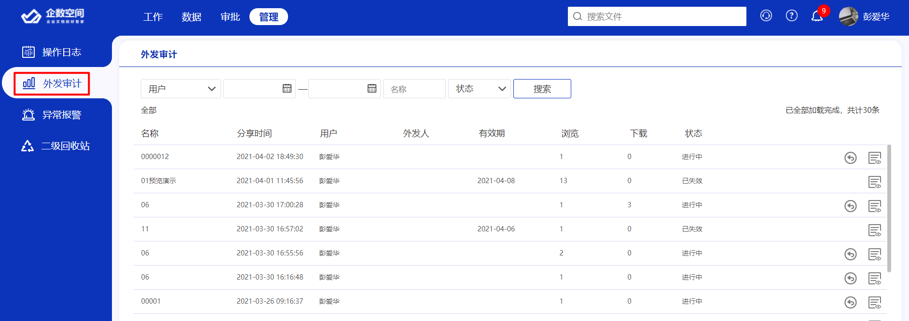909x321 pixels.
Task: Expand the 用户 dropdown filter
Action: (181, 89)
